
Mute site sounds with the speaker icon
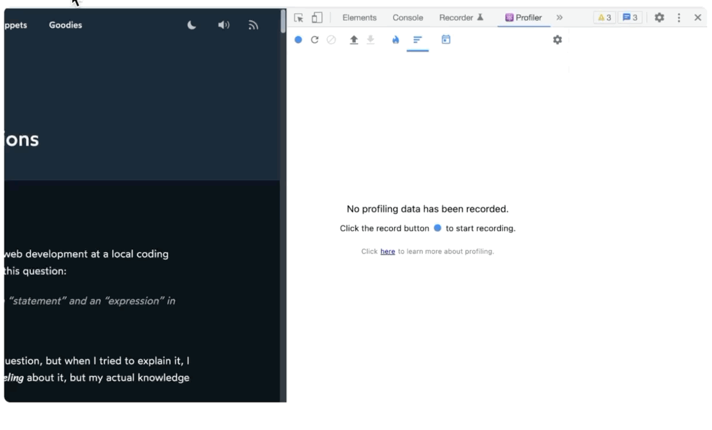pyautogui.click(x=223, y=25)
